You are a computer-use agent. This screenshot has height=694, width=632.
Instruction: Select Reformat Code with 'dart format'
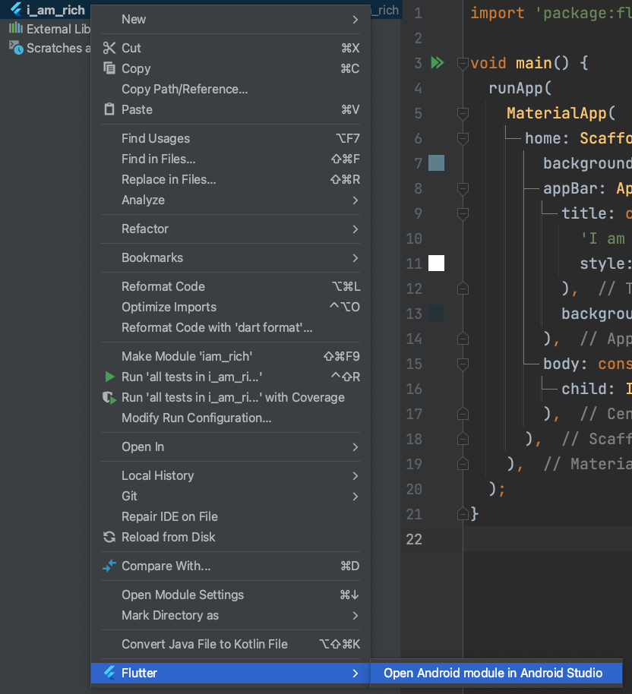click(230, 327)
